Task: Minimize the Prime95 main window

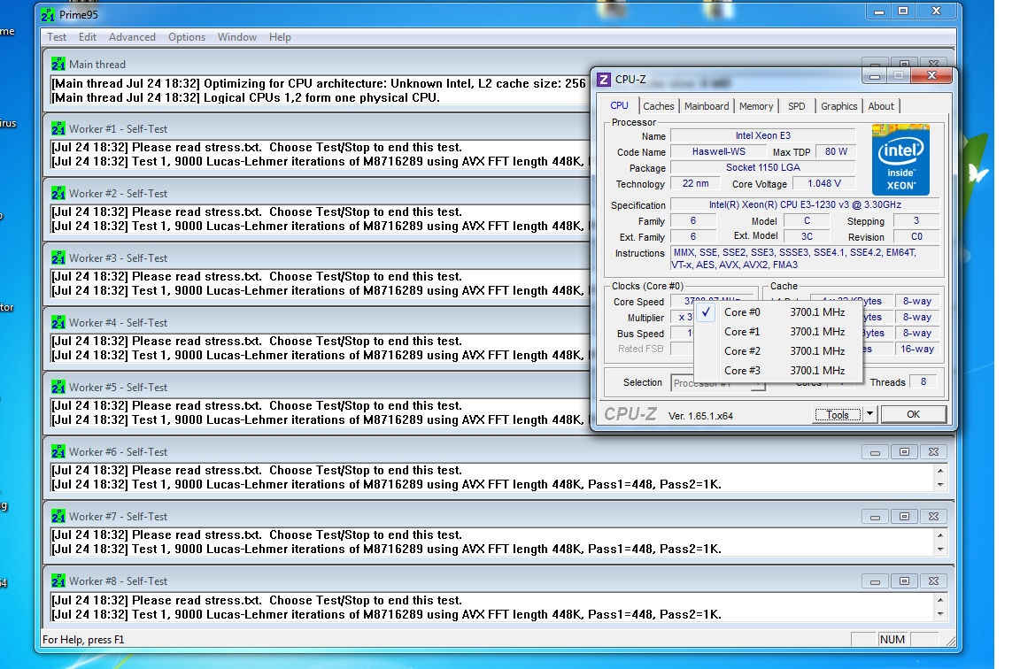Action: (x=879, y=11)
